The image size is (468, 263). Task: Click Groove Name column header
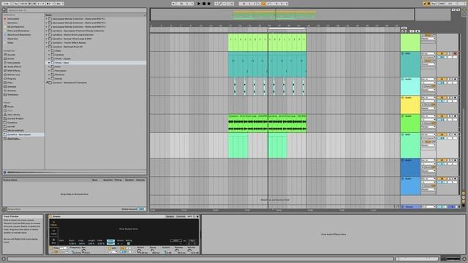click(10, 180)
